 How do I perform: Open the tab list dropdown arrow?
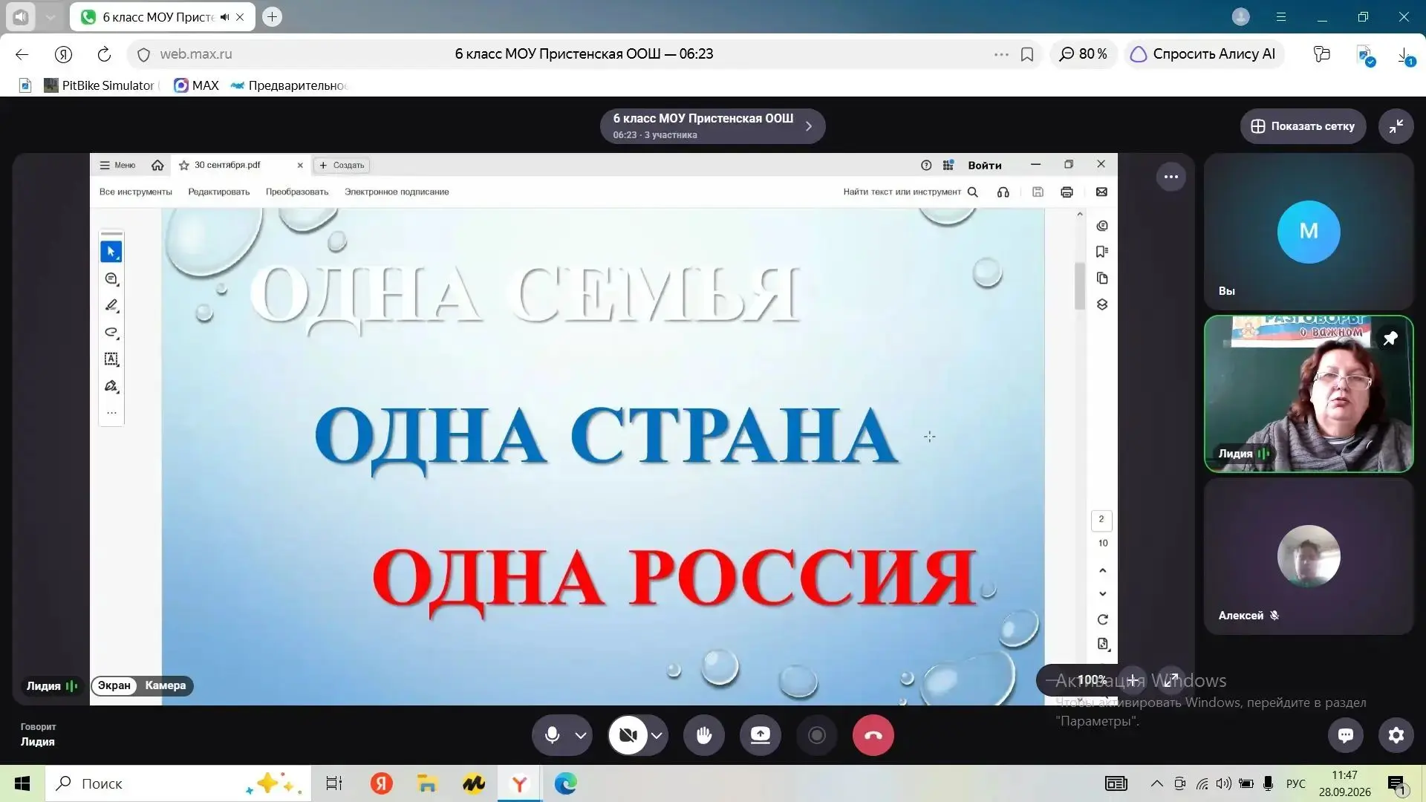point(51,16)
